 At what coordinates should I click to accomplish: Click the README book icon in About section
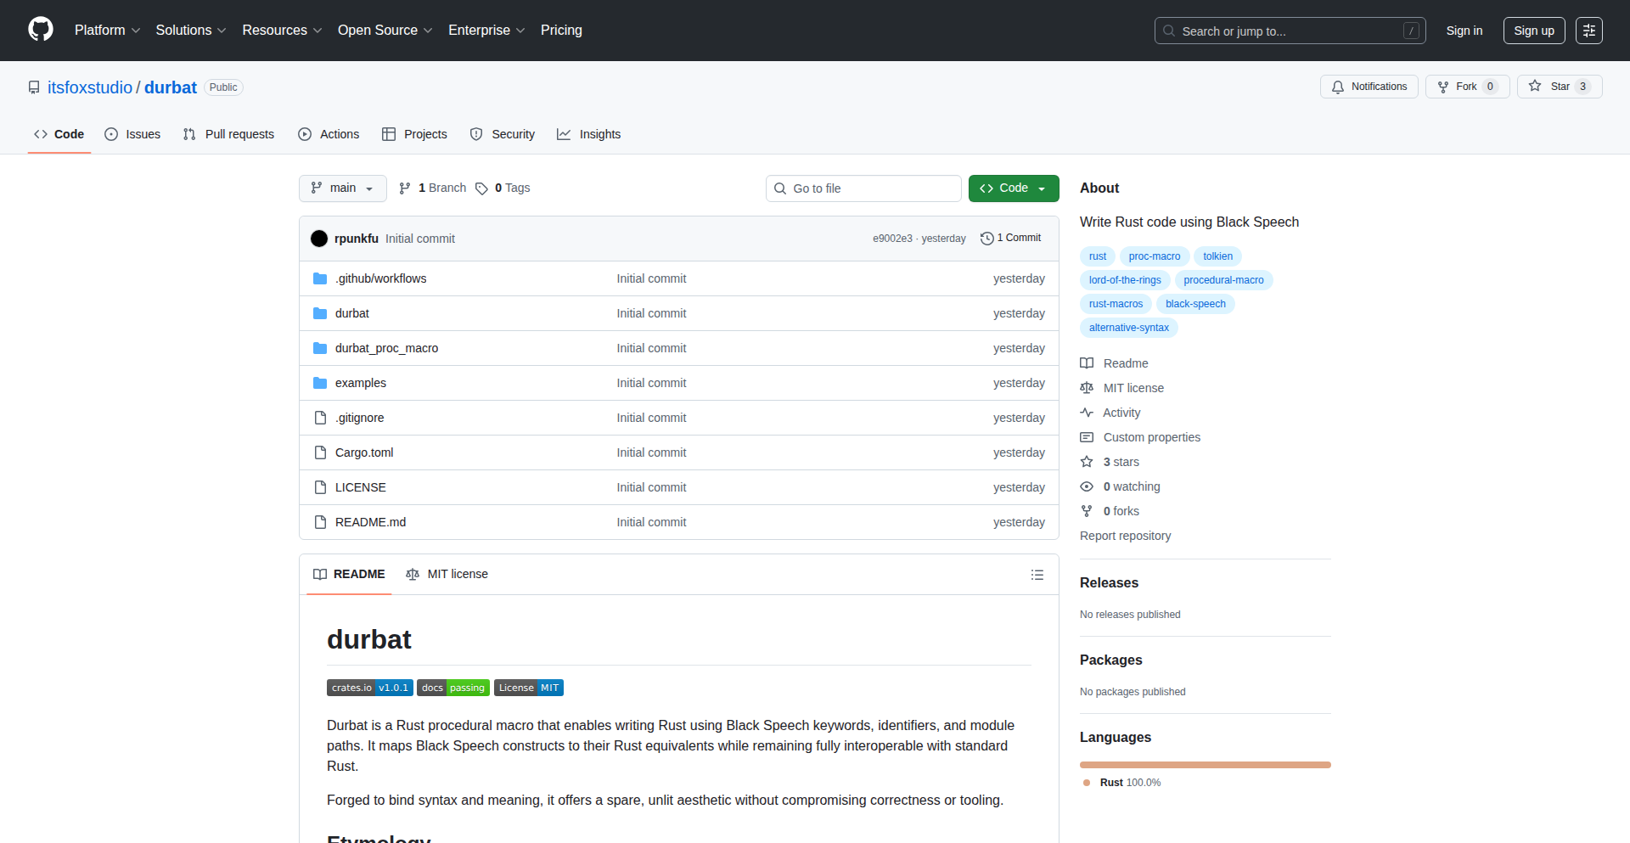click(1087, 363)
